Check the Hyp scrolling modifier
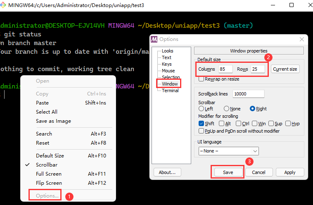Viewport: 313px width, 205px height. [288, 124]
